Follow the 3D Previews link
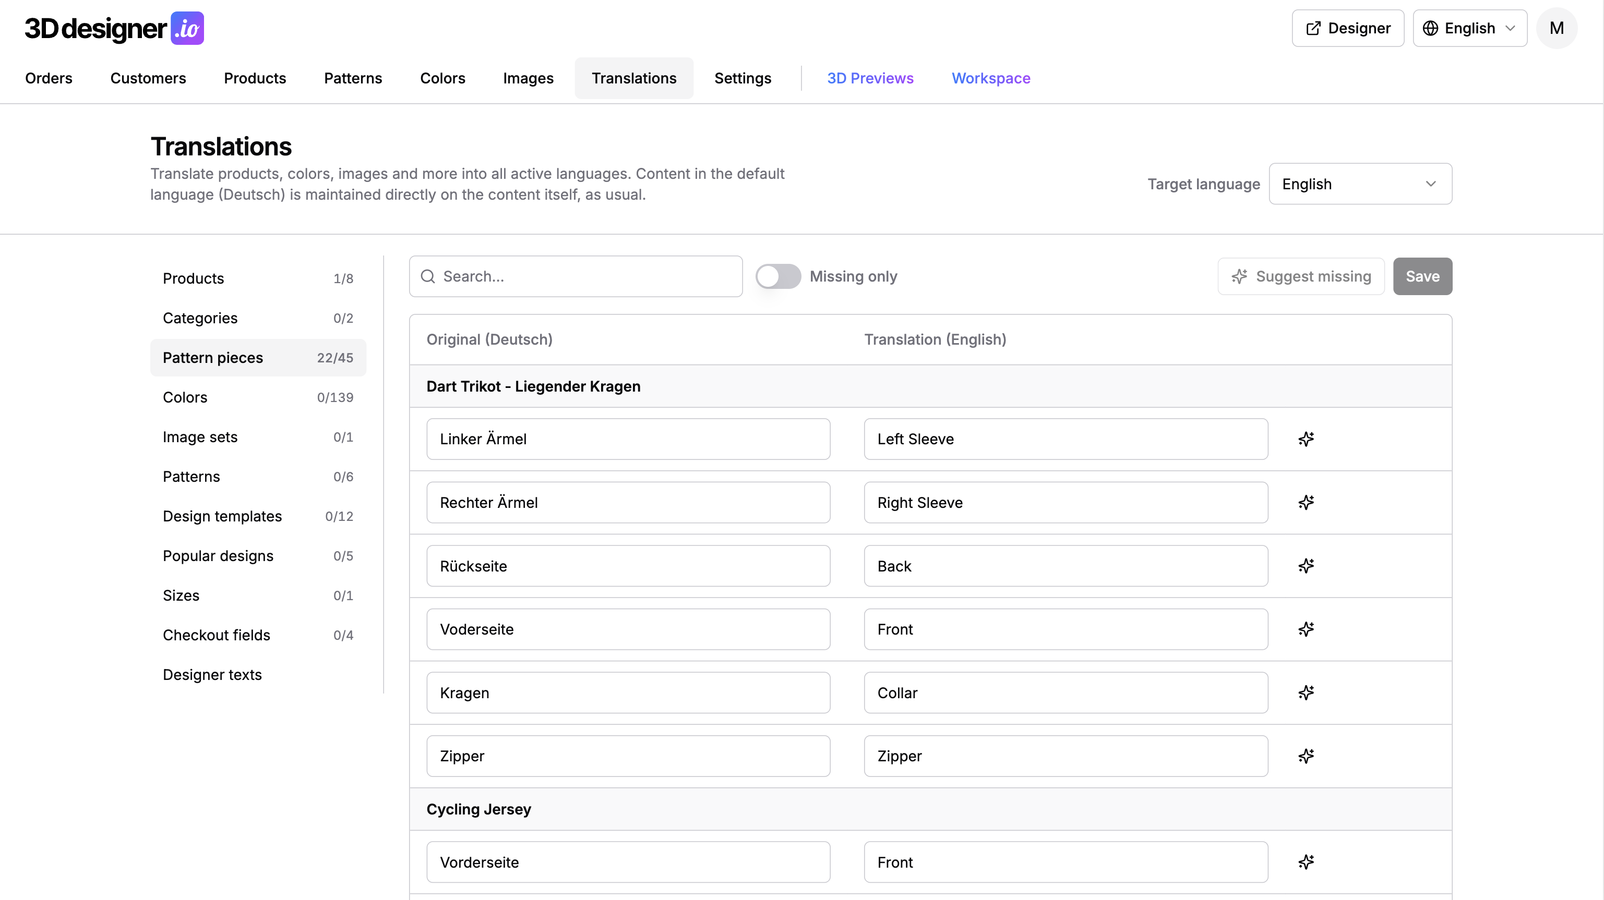 coord(870,78)
